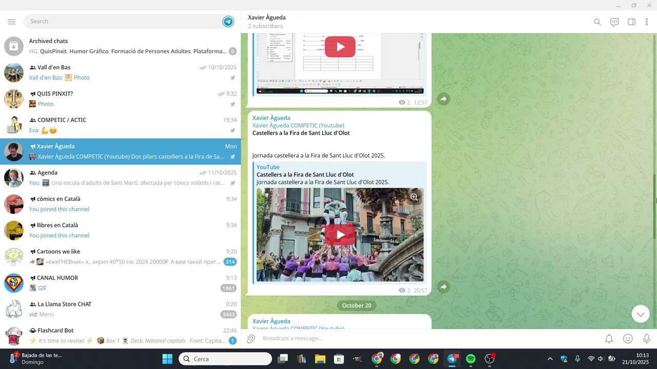This screenshot has height=369, width=657.
Task: Open the channel discussion comments icon
Action: click(x=614, y=22)
